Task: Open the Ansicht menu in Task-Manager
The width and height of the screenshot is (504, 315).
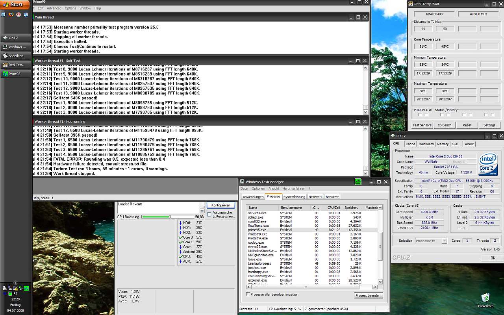Action: point(274,189)
